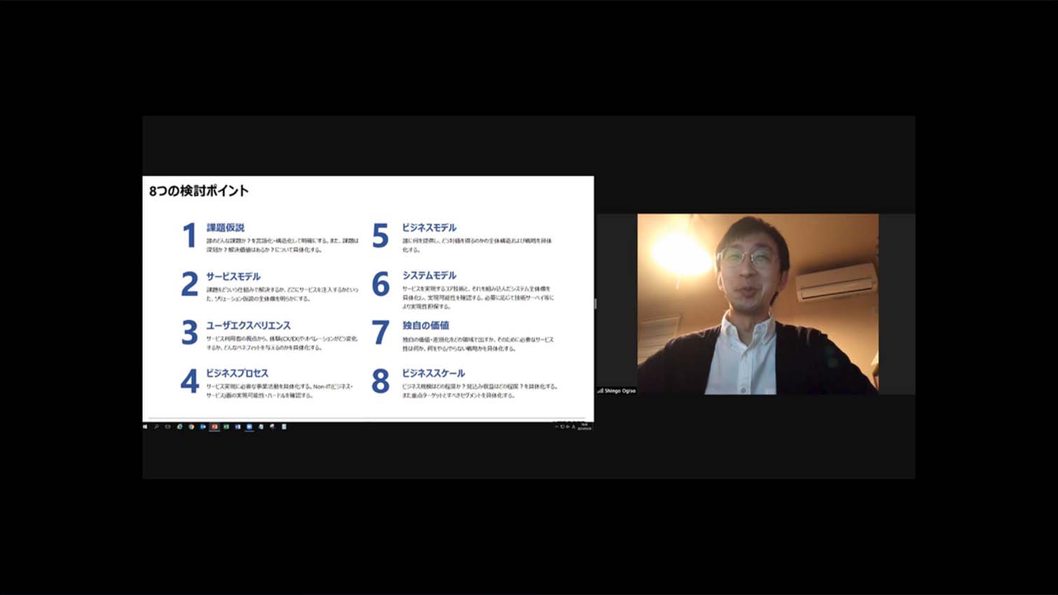Open the Edge browser taskbar icon
The image size is (1058, 595).
point(180,426)
